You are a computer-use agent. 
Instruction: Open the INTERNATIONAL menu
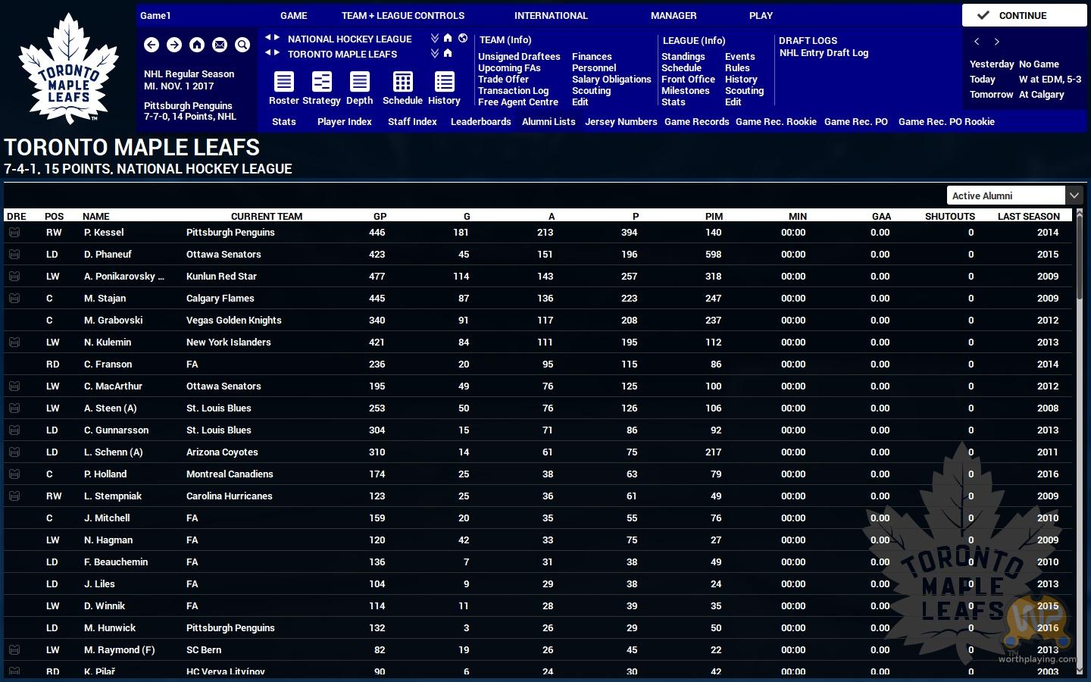pyautogui.click(x=551, y=15)
